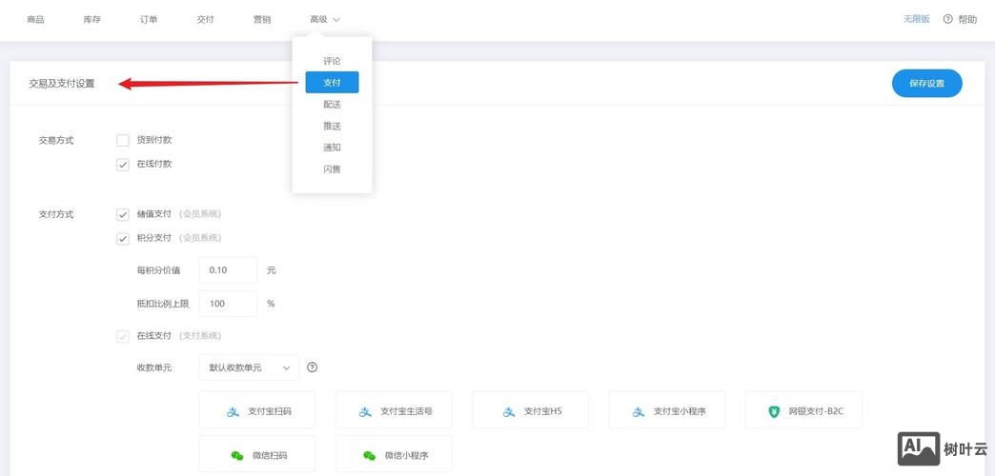Open Flash Sale (闪售) from the dropdown menu
Image resolution: width=995 pixels, height=476 pixels.
(x=332, y=169)
